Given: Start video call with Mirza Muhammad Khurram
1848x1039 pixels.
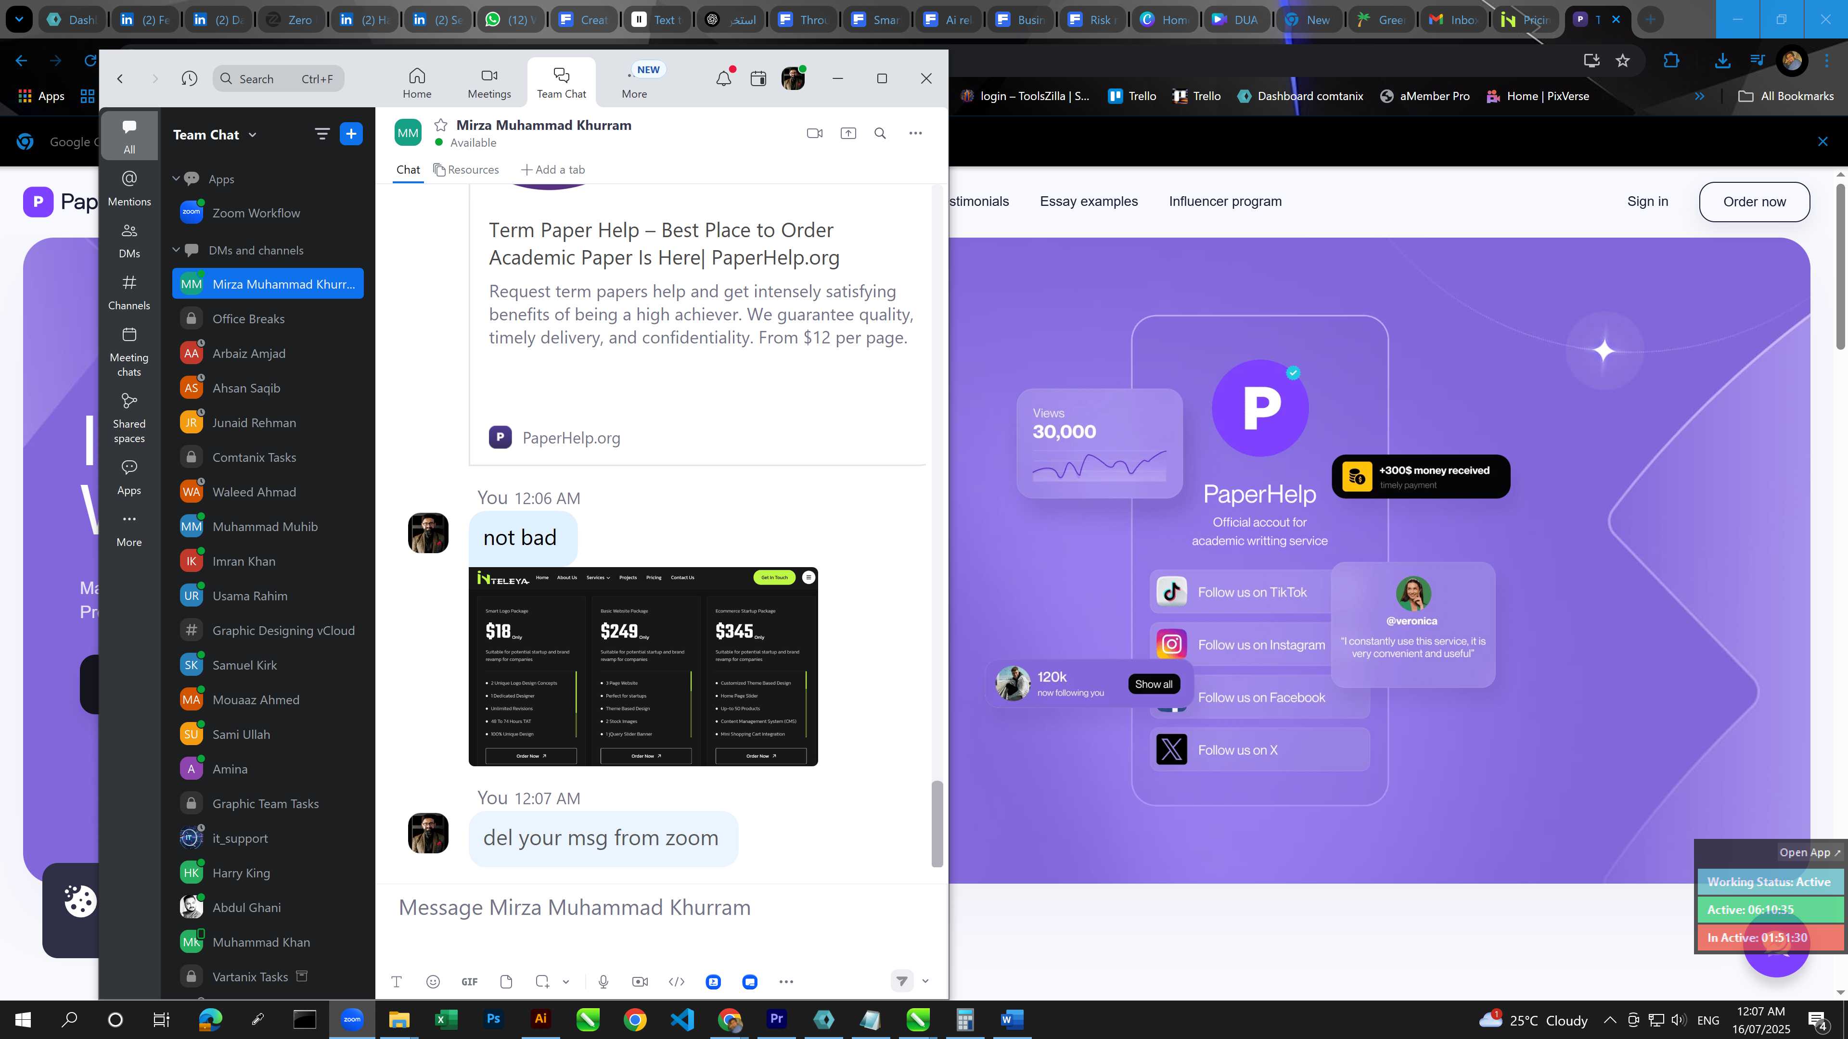Looking at the screenshot, I should [814, 133].
